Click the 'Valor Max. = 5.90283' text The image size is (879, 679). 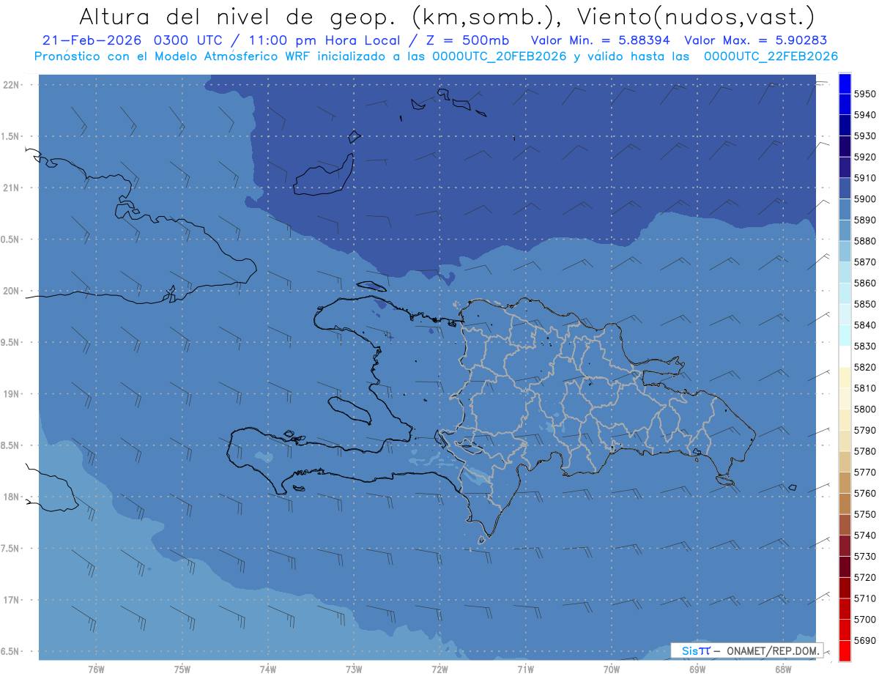point(756,40)
